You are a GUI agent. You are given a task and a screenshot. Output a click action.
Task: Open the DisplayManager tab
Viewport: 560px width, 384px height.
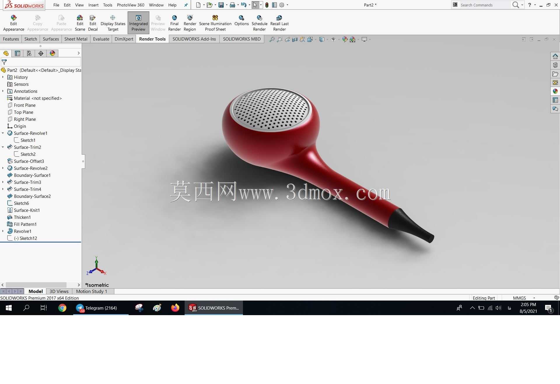coord(52,53)
